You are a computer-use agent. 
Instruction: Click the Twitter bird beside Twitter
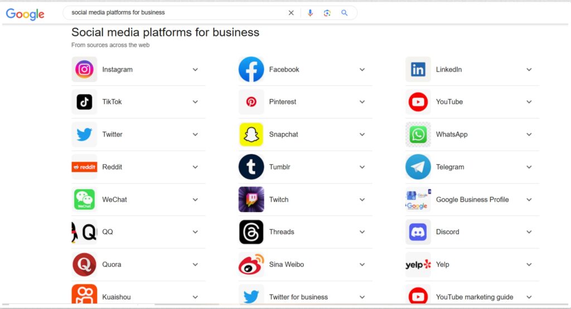click(84, 135)
